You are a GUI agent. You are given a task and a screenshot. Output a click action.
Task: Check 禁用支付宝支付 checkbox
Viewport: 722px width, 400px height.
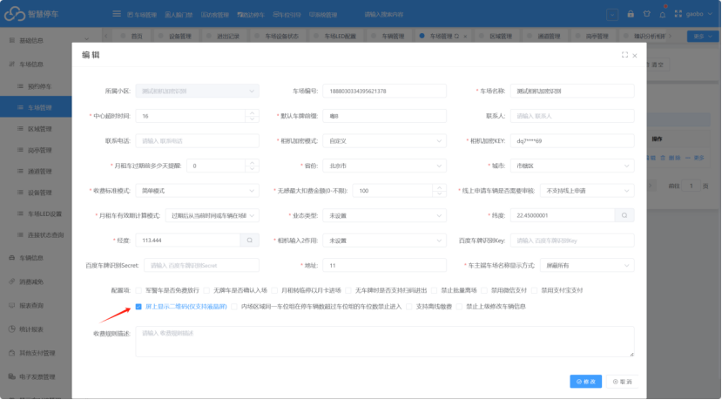pyautogui.click(x=534, y=290)
